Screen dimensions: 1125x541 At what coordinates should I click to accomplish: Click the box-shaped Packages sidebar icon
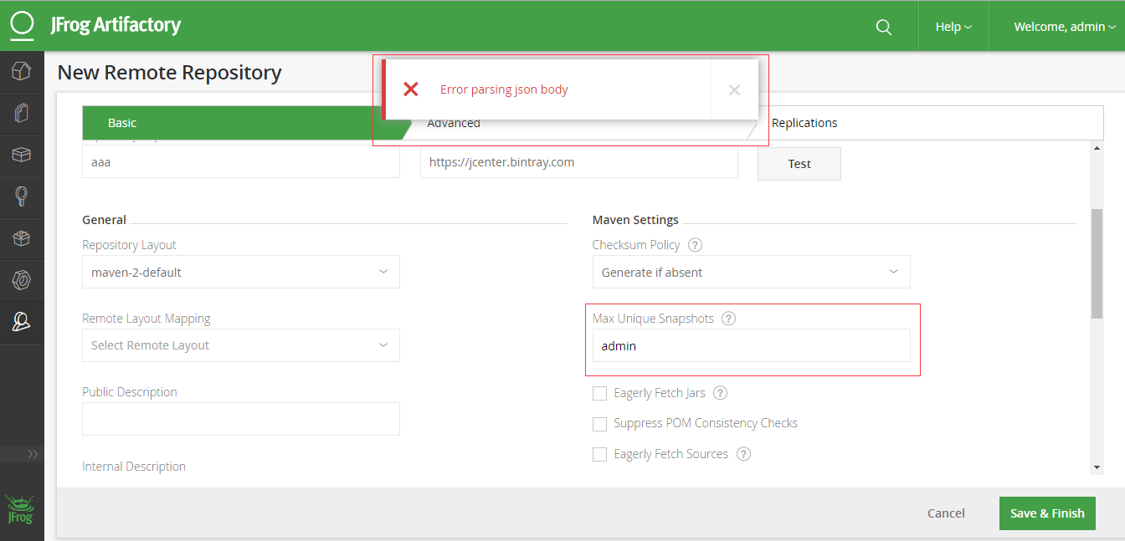[22, 155]
